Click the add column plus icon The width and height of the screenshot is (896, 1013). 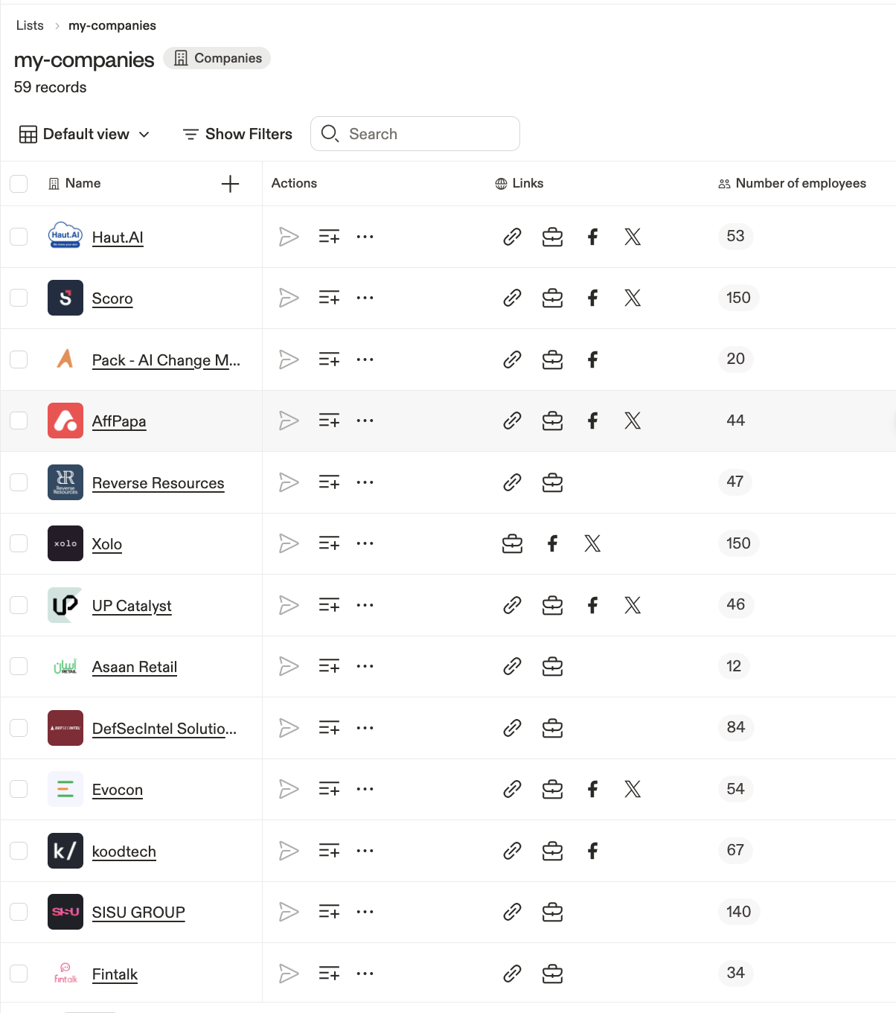pyautogui.click(x=230, y=184)
